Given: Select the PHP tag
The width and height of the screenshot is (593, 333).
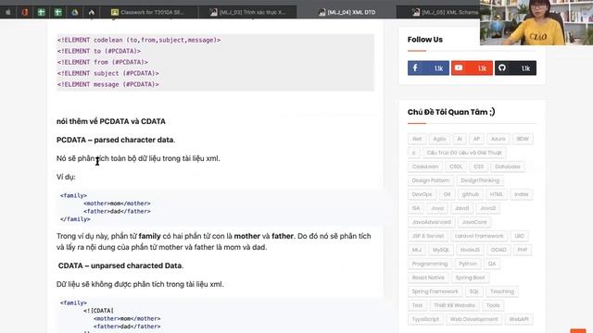Looking at the screenshot, I should [523, 250].
